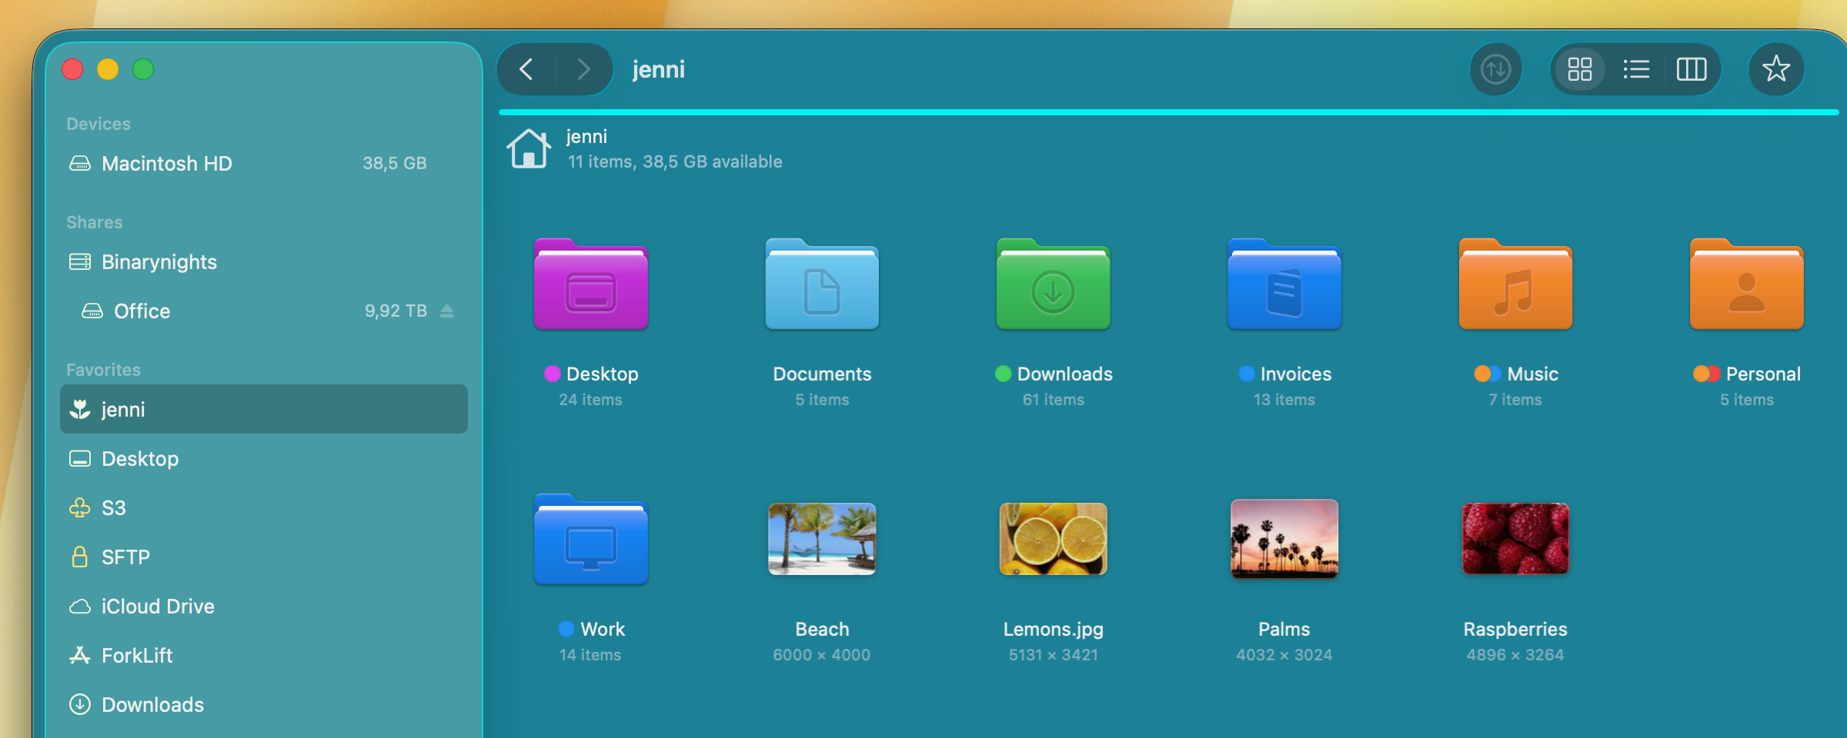Image resolution: width=1847 pixels, height=738 pixels.
Task: Go forward with the right chevron
Action: (583, 69)
